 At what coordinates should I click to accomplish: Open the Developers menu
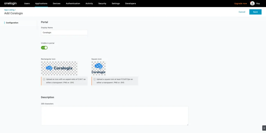pyautogui.click(x=130, y=3)
